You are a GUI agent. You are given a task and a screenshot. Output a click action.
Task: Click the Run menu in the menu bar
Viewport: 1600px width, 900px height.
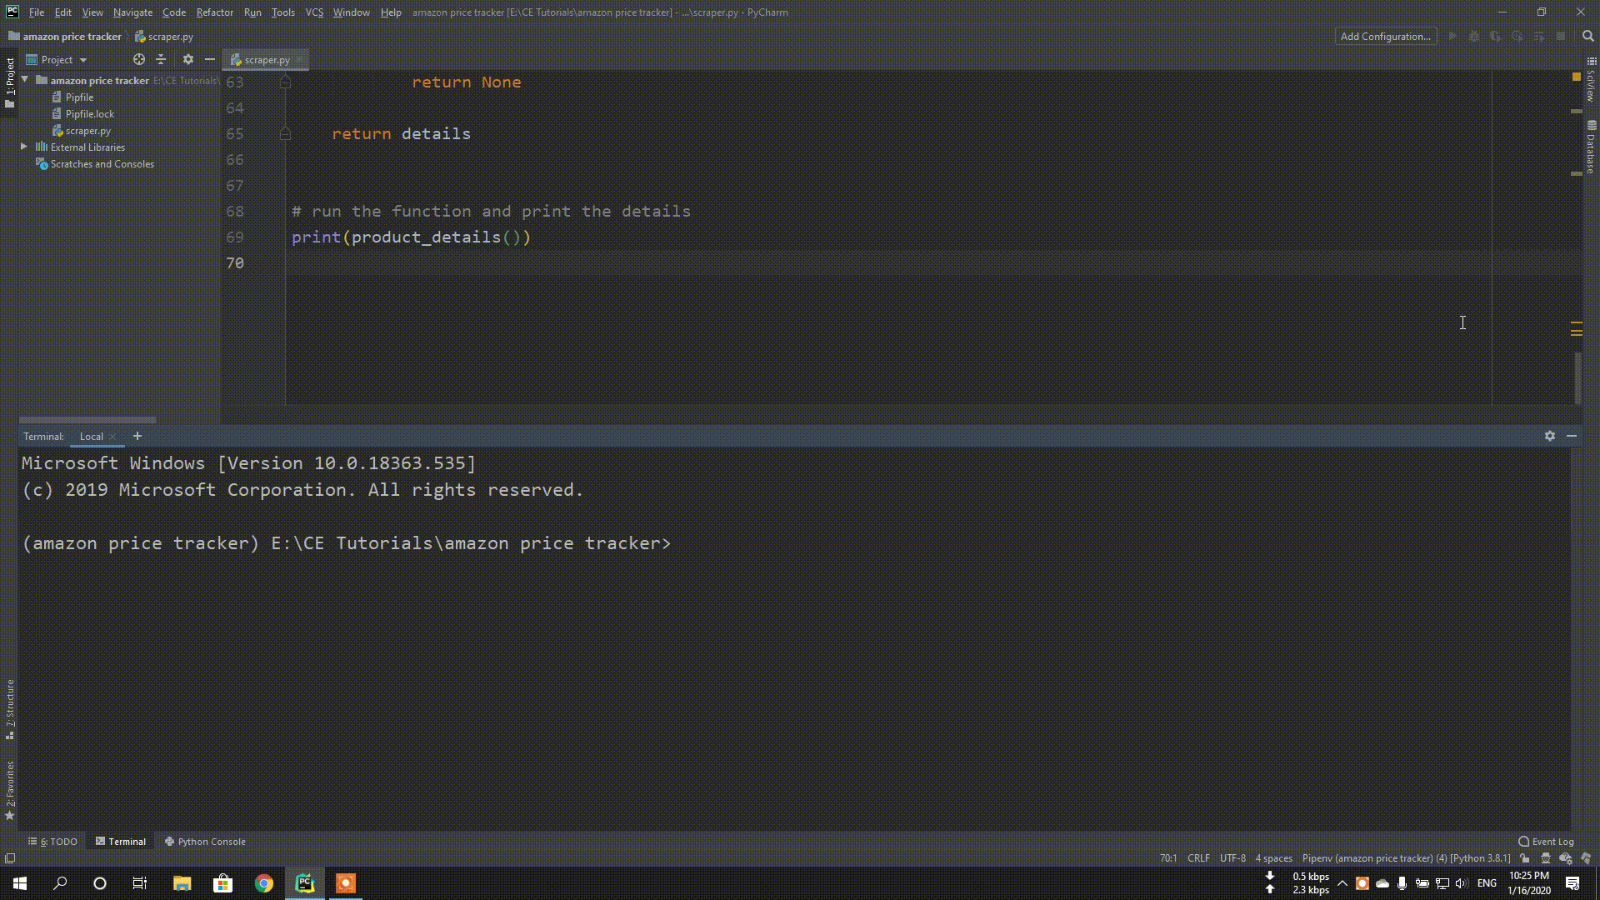251,12
